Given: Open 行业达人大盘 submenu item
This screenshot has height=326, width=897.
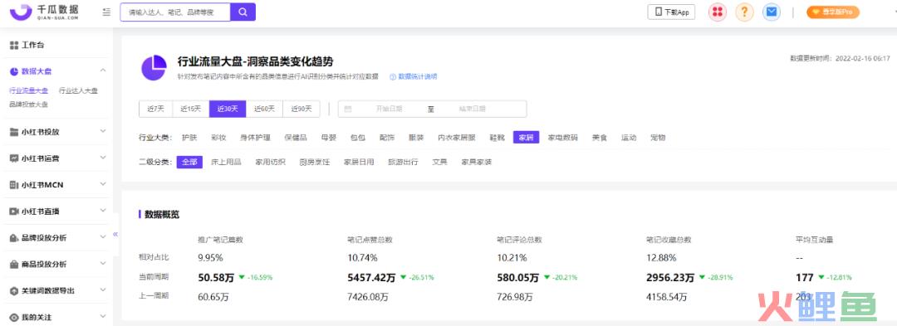Looking at the screenshot, I should coord(78,90).
